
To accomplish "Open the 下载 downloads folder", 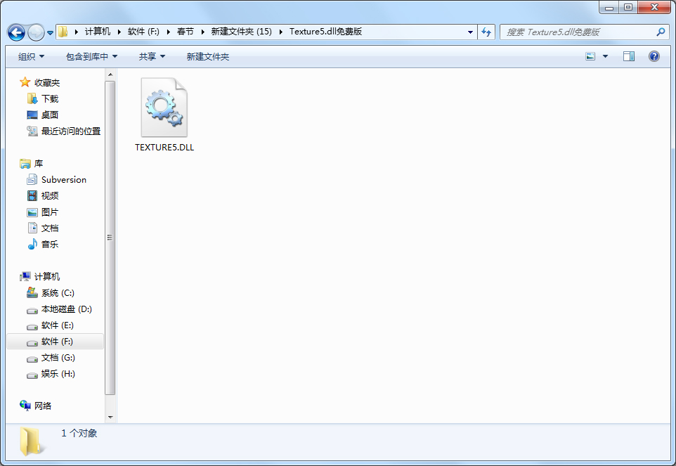I will coord(49,99).
